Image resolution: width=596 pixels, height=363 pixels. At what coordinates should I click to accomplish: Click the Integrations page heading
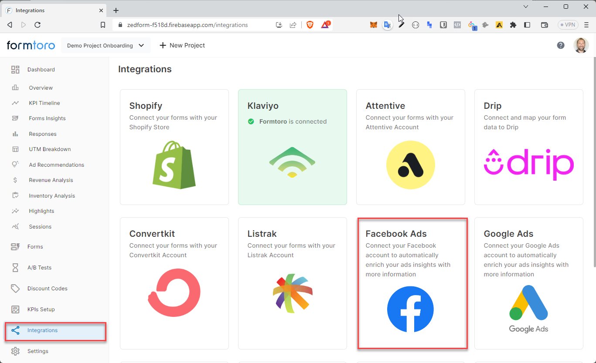click(x=145, y=69)
